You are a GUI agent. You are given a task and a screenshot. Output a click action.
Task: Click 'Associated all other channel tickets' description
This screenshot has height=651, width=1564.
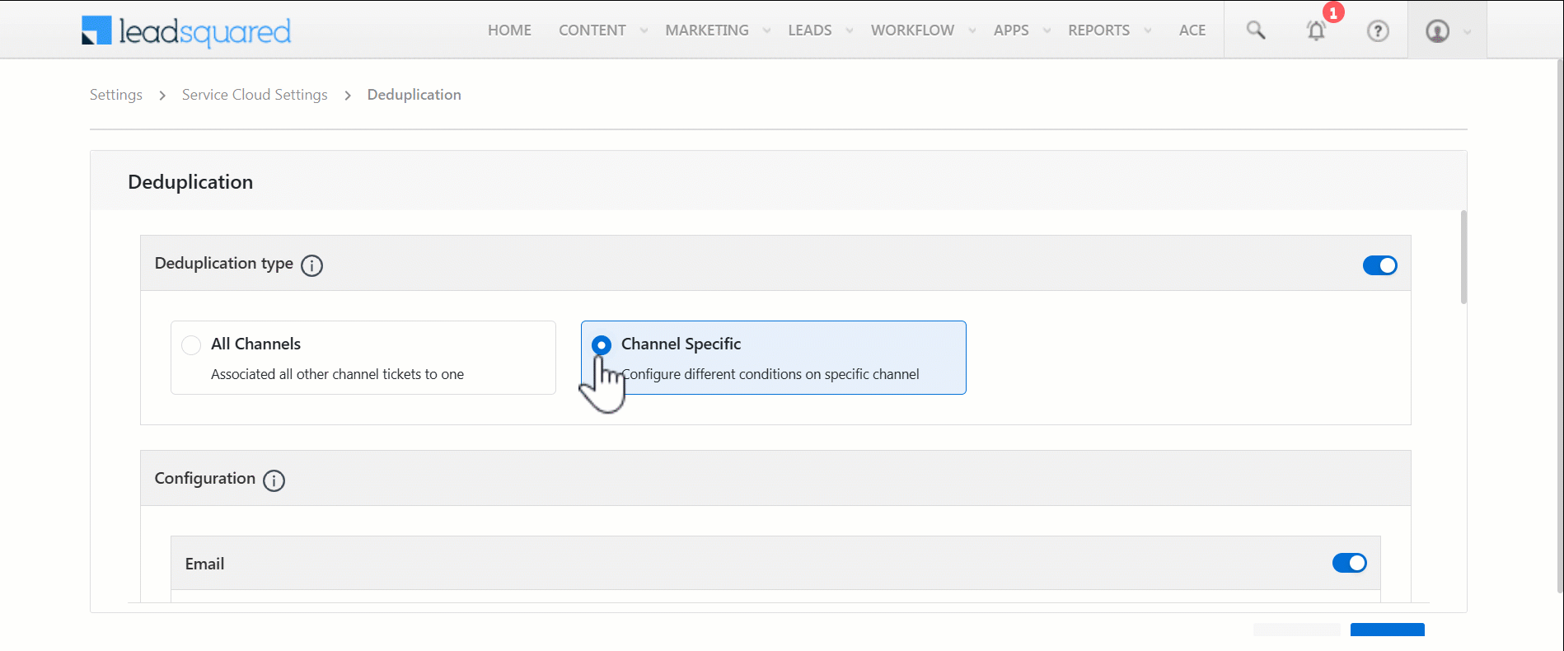[337, 374]
